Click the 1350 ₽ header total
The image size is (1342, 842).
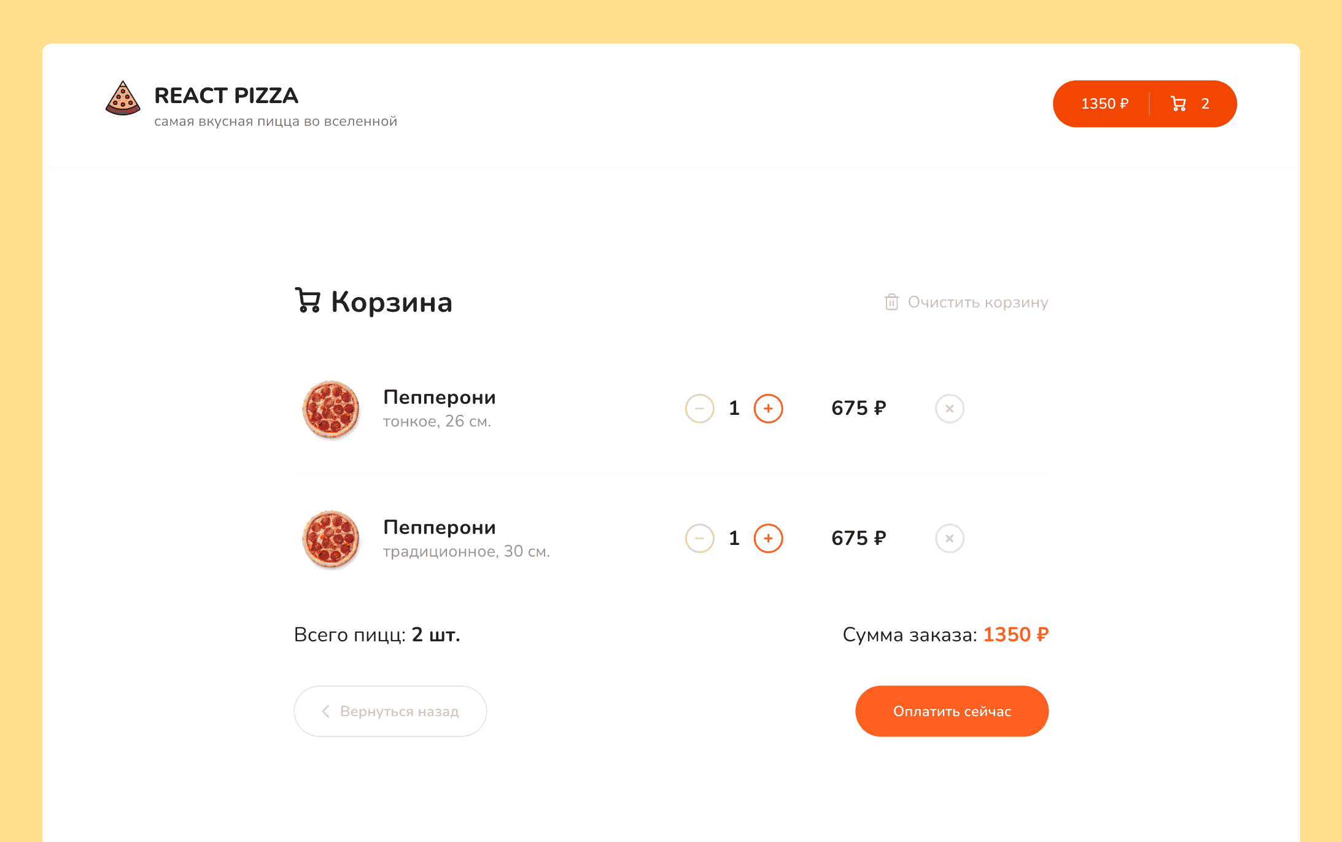1104,104
